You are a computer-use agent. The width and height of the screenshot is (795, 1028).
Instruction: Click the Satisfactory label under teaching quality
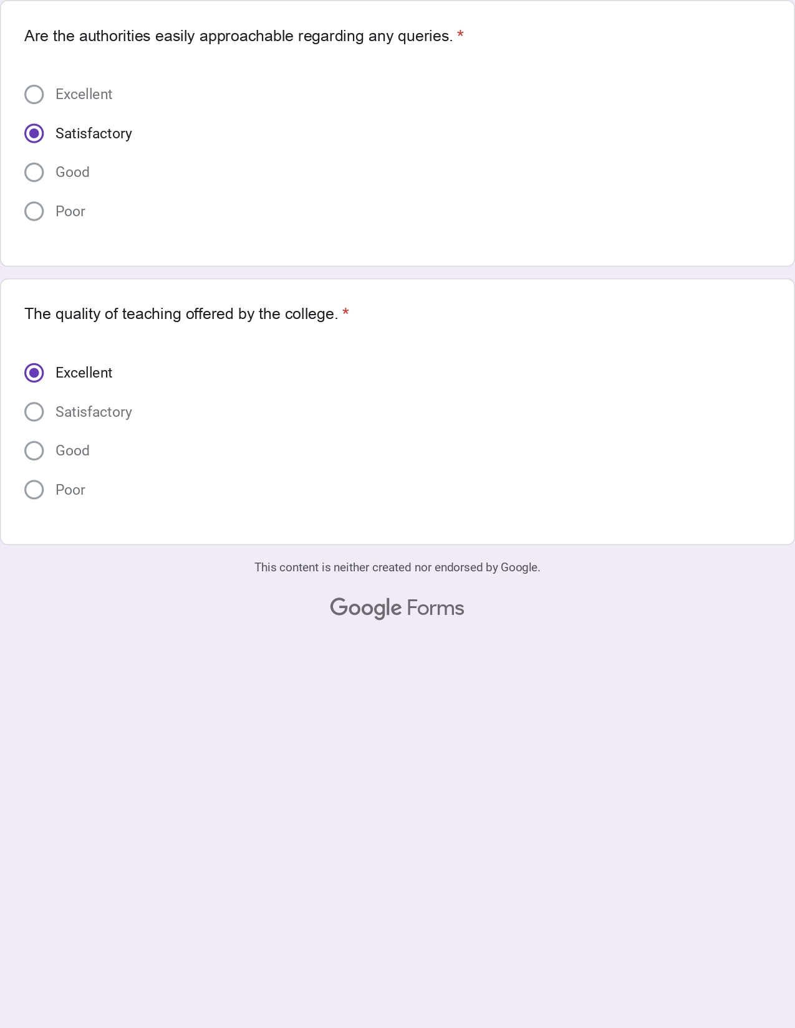click(94, 412)
